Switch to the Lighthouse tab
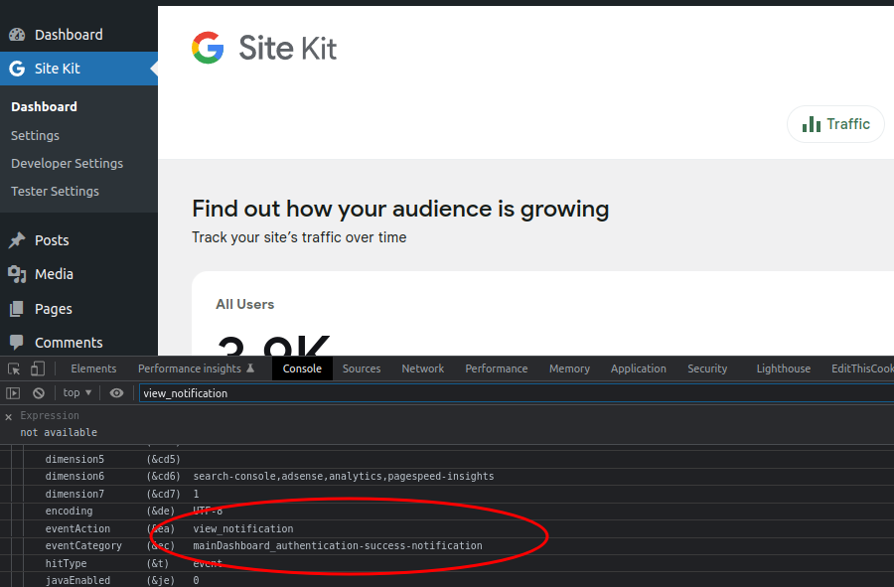The height and width of the screenshot is (587, 894). tap(783, 368)
